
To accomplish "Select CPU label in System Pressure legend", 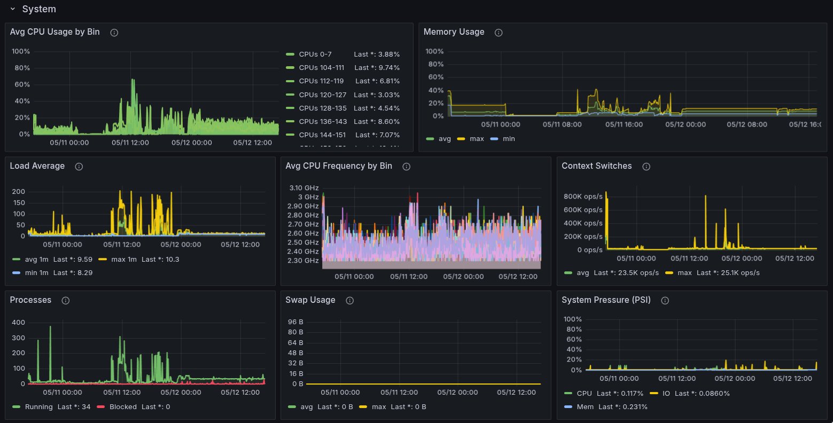I will (x=585, y=393).
